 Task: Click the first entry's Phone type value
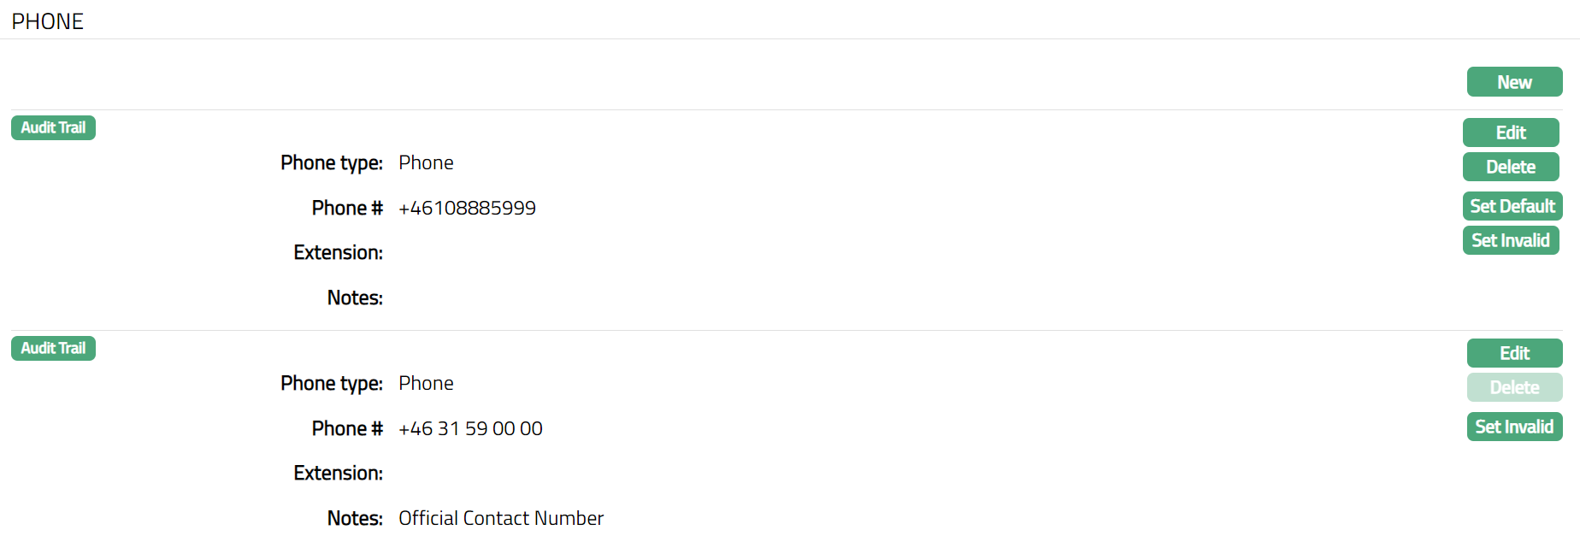click(426, 162)
